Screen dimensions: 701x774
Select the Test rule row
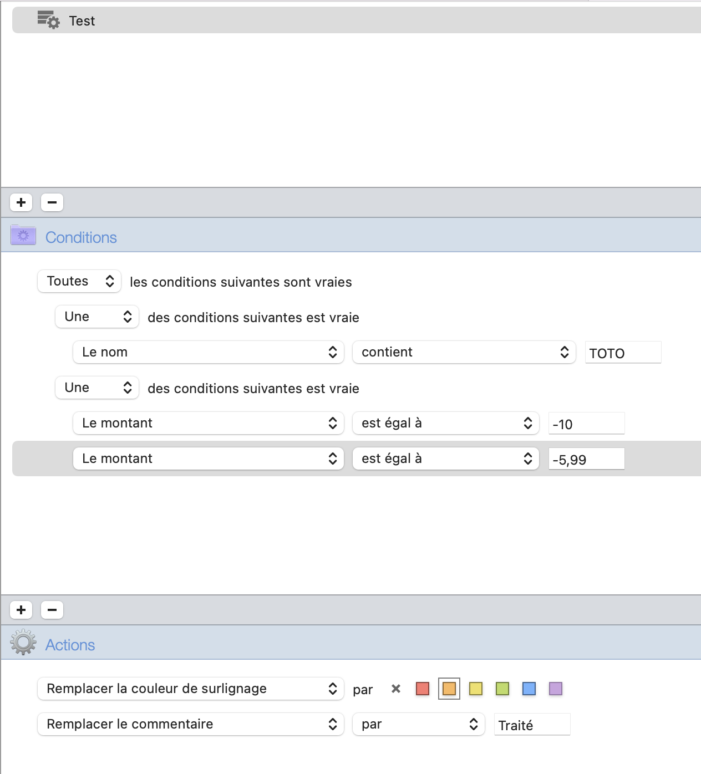357,21
